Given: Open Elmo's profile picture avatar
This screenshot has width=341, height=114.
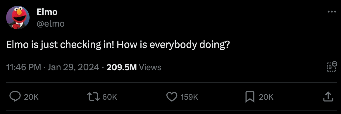Looking at the screenshot, I should point(18,18).
